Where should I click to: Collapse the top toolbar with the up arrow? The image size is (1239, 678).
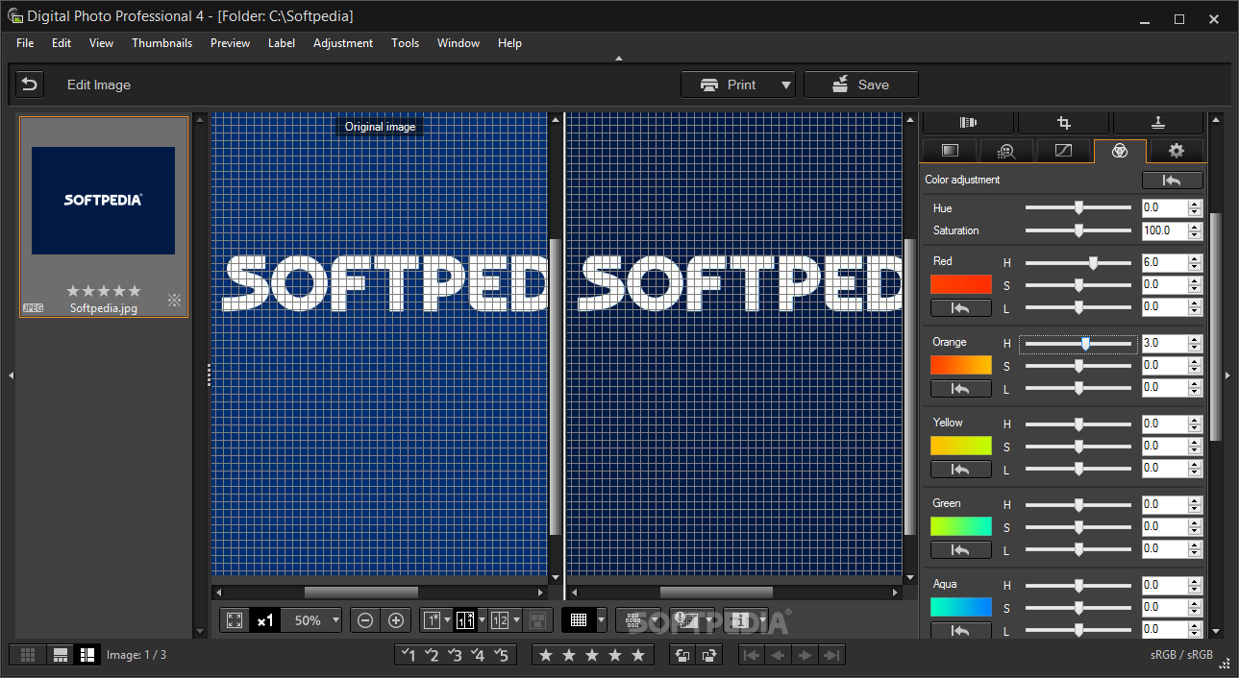(x=619, y=59)
